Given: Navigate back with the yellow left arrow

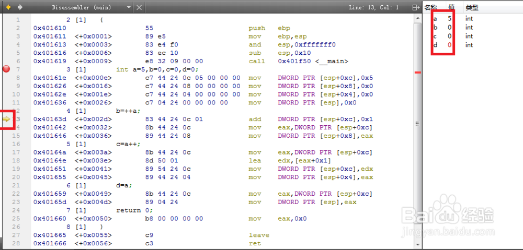Looking at the screenshot, I should (8, 7).
